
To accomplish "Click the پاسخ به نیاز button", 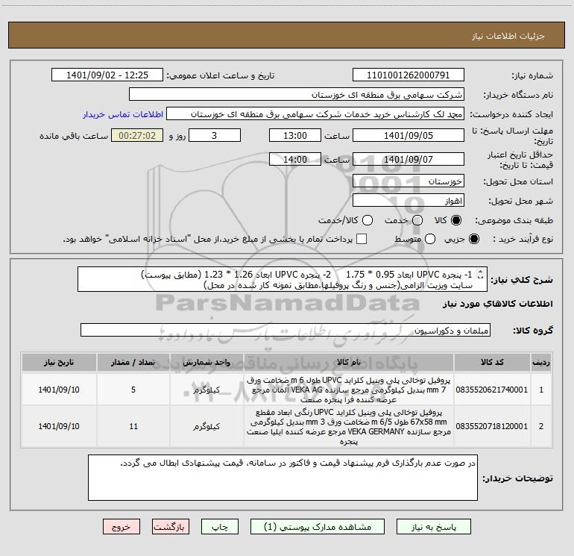I will click(x=433, y=527).
